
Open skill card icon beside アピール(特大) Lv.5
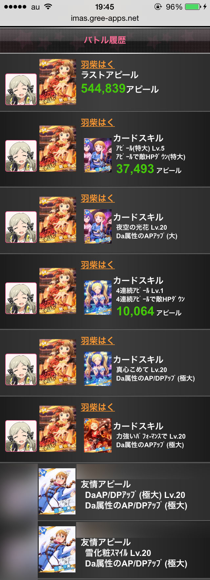98,155
